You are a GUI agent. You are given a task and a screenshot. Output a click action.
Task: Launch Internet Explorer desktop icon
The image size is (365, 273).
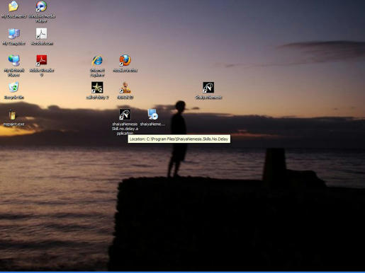(97, 61)
